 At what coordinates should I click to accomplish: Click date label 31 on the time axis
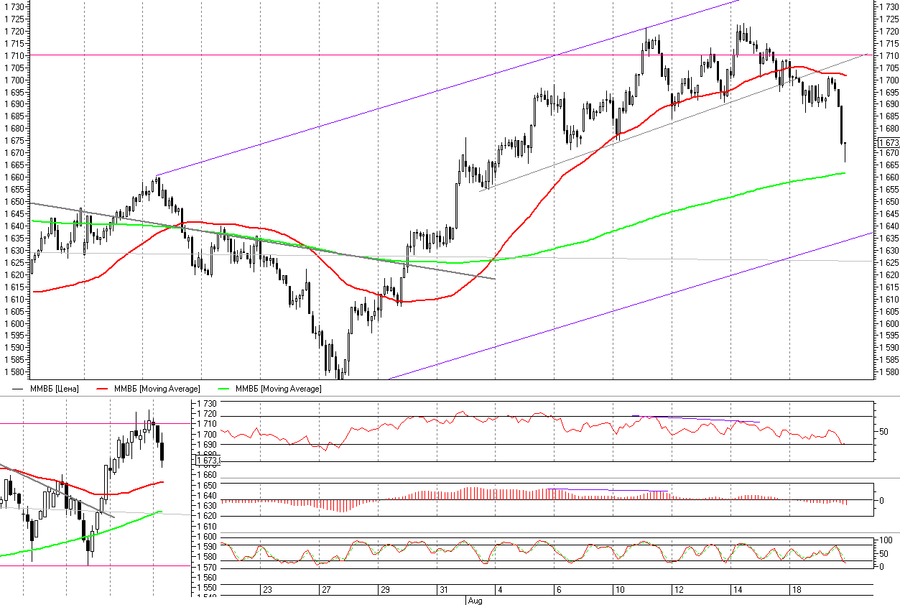(444, 590)
